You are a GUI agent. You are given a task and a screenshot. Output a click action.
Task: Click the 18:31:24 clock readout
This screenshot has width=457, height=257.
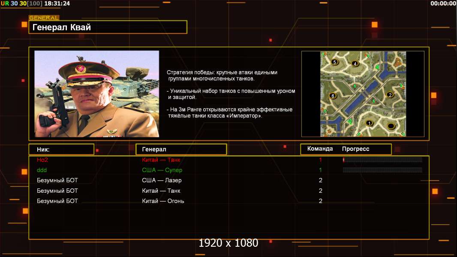coord(57,3)
